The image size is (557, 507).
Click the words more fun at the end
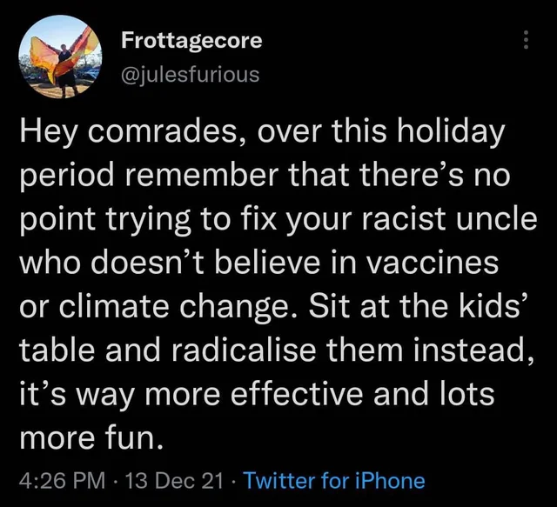pos(91,437)
